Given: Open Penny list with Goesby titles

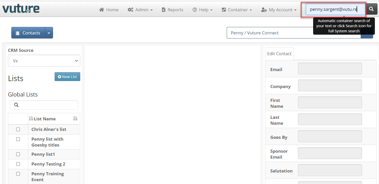Looking at the screenshot, I should 47,142.
